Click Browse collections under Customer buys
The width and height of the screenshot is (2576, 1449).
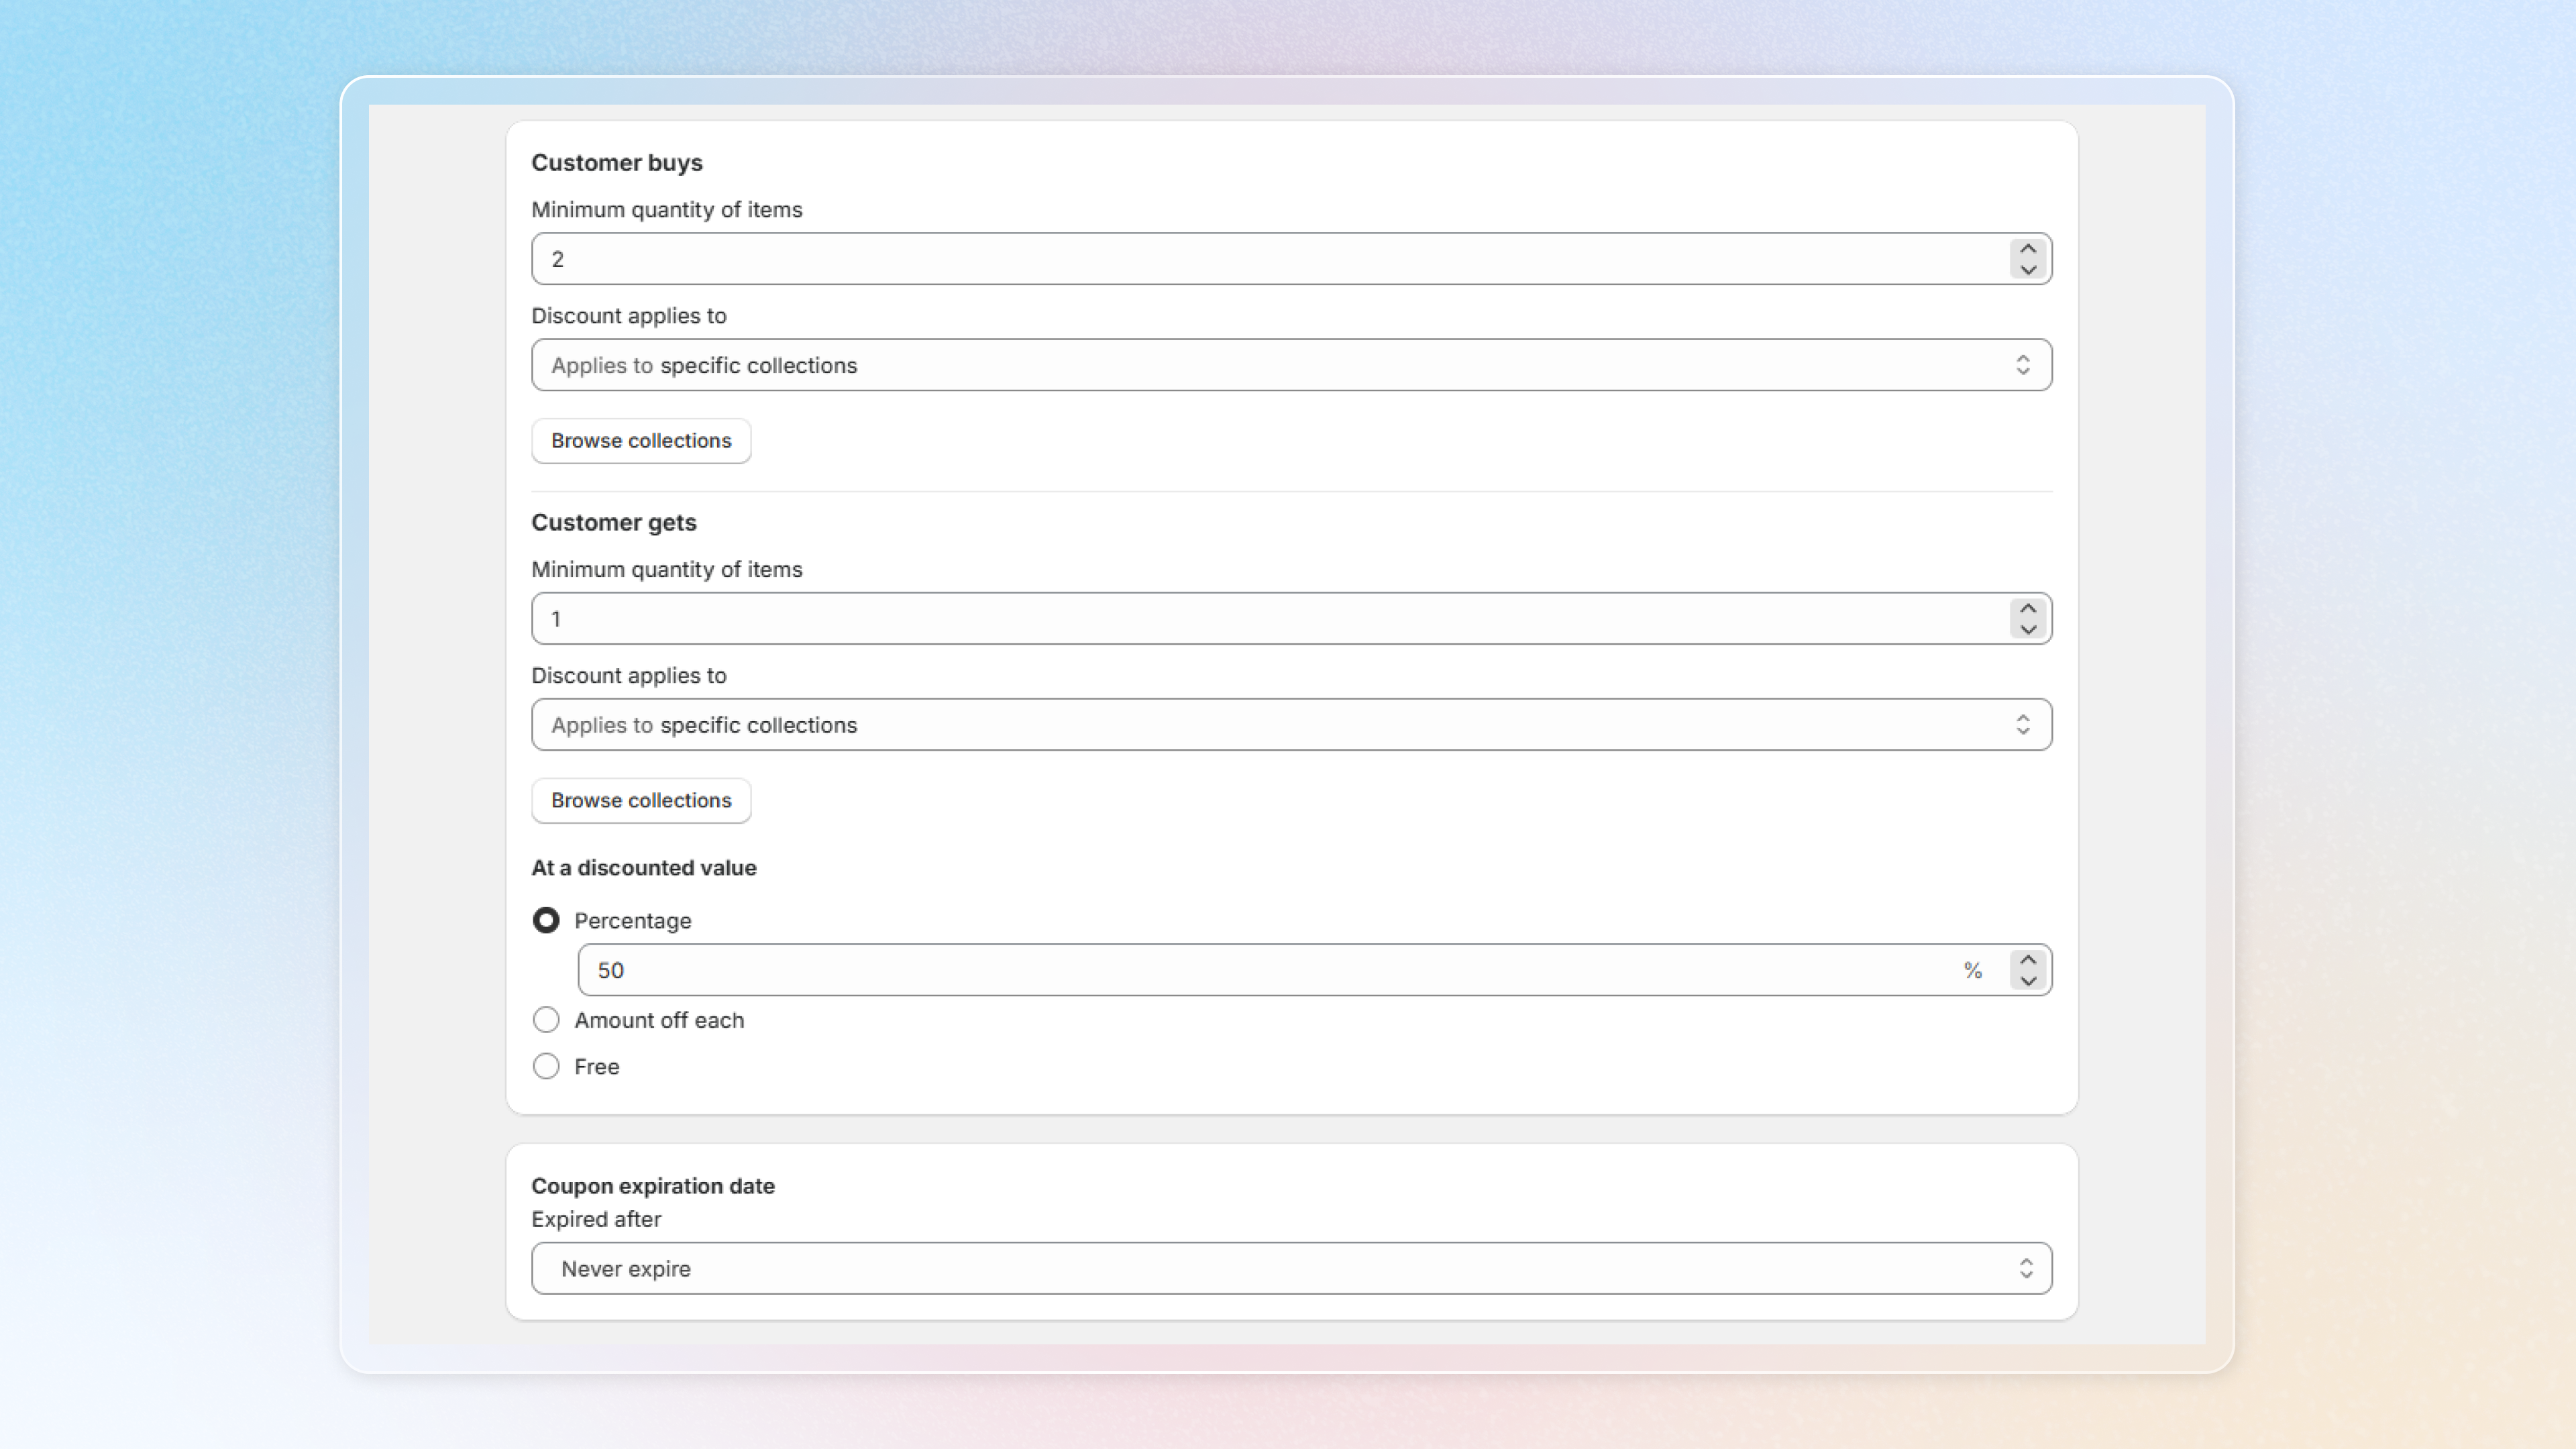pos(641,441)
